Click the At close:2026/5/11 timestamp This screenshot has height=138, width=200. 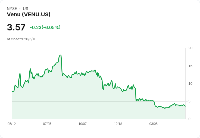click(21, 39)
